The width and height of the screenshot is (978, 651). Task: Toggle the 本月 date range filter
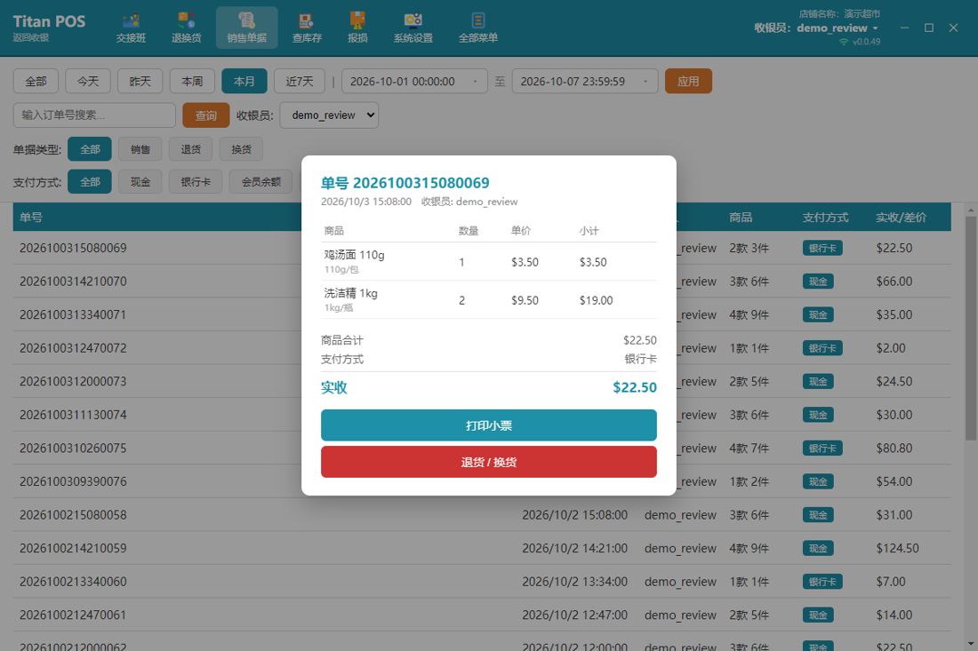pos(244,81)
